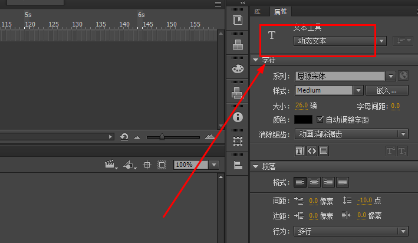Viewport: 418px width, 243px height.
Task: Set paragraph format to align center
Action: (314, 182)
